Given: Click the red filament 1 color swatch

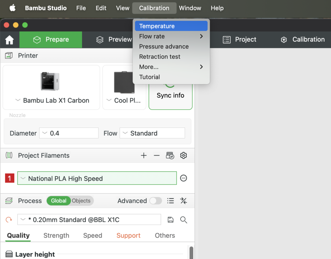Looking at the screenshot, I should tap(10, 178).
